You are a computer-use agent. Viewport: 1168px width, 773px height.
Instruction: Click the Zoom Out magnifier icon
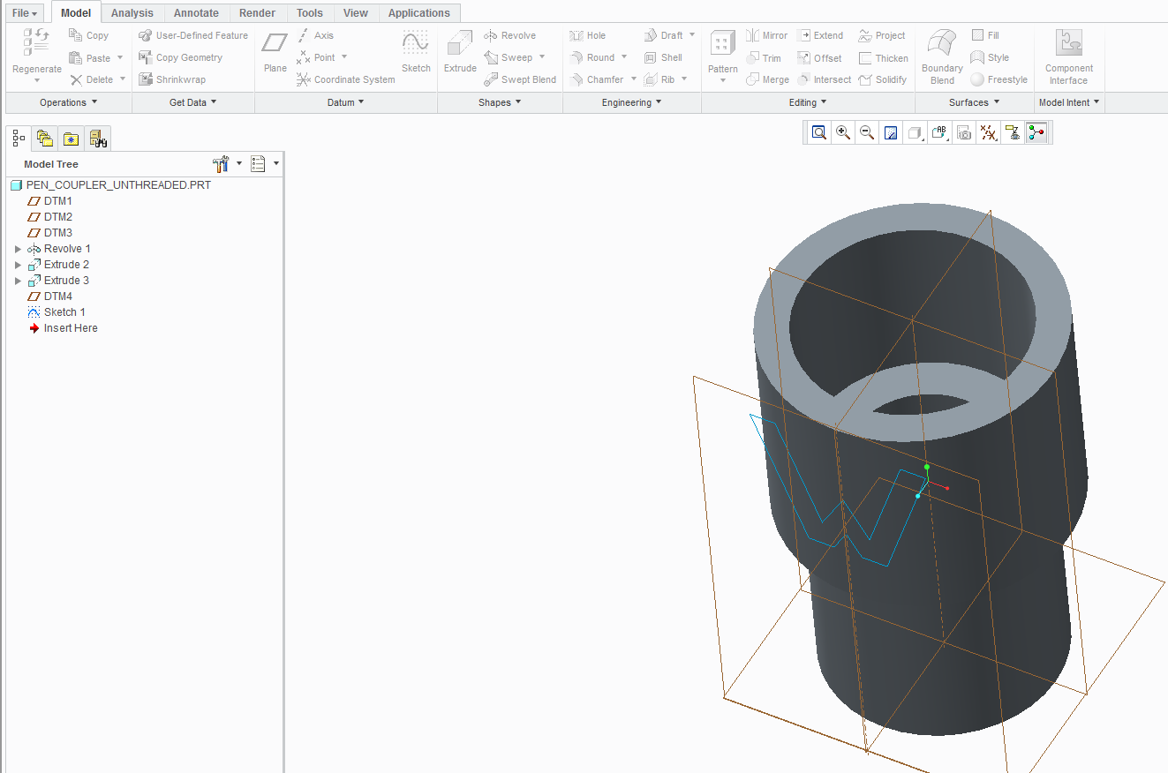(x=867, y=132)
